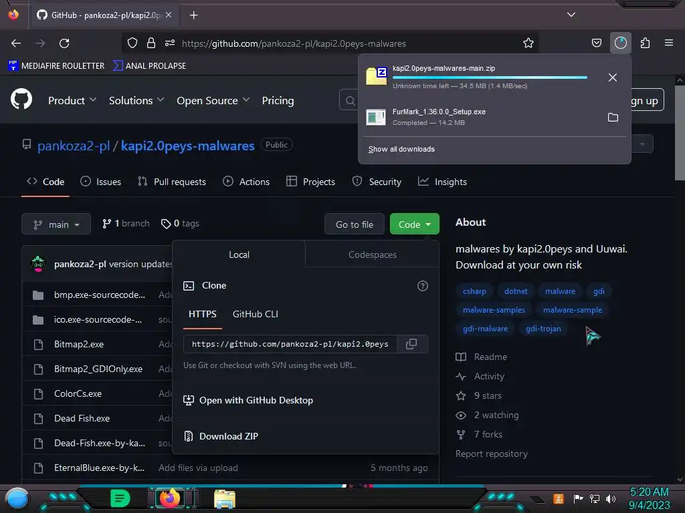685x513 pixels.
Task: Bookmark page with the star icon
Action: tap(528, 43)
